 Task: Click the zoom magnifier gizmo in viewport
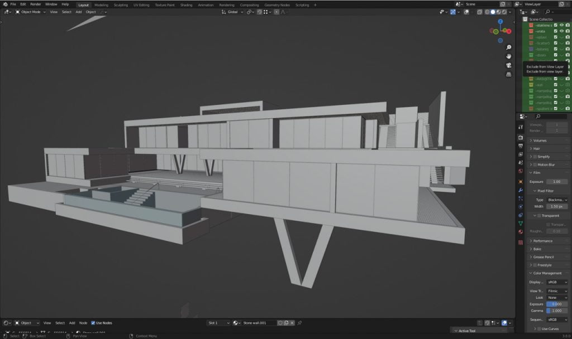[x=509, y=47]
